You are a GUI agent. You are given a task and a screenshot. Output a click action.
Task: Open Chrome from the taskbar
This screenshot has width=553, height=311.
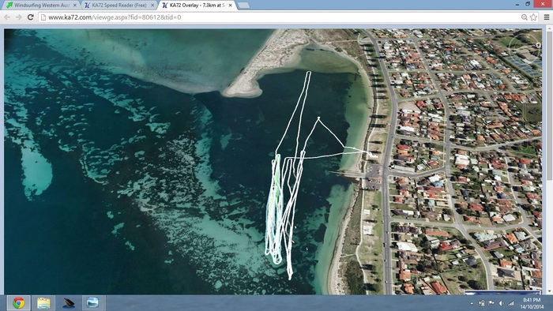click(x=18, y=303)
